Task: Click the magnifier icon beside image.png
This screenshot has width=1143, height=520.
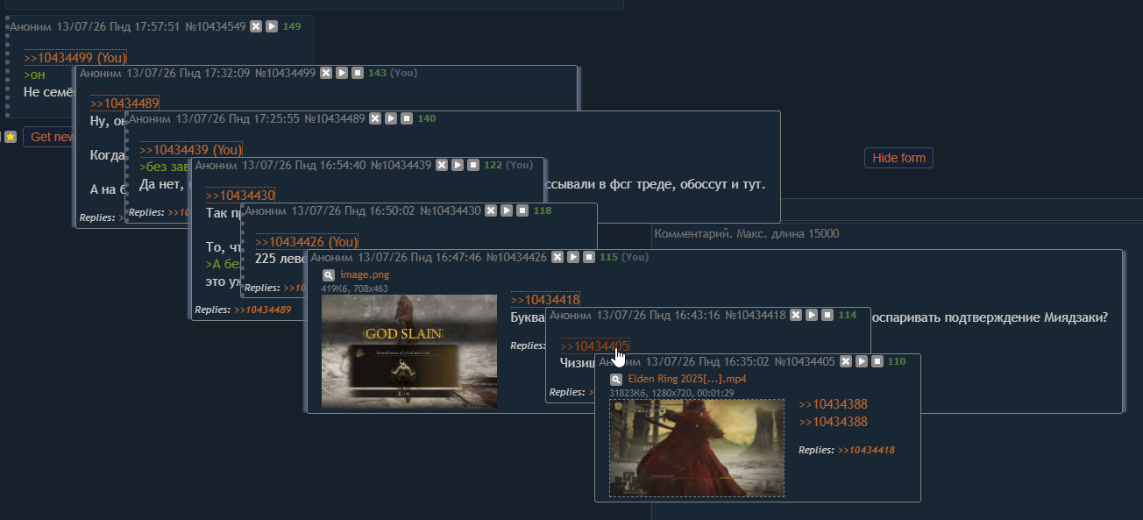Action: click(329, 274)
